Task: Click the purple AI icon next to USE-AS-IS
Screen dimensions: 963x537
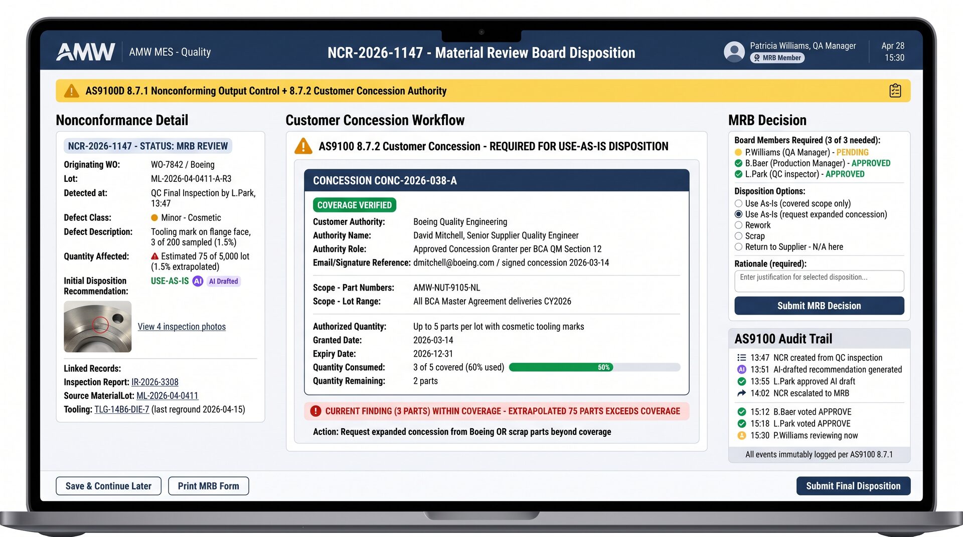Action: pos(198,281)
